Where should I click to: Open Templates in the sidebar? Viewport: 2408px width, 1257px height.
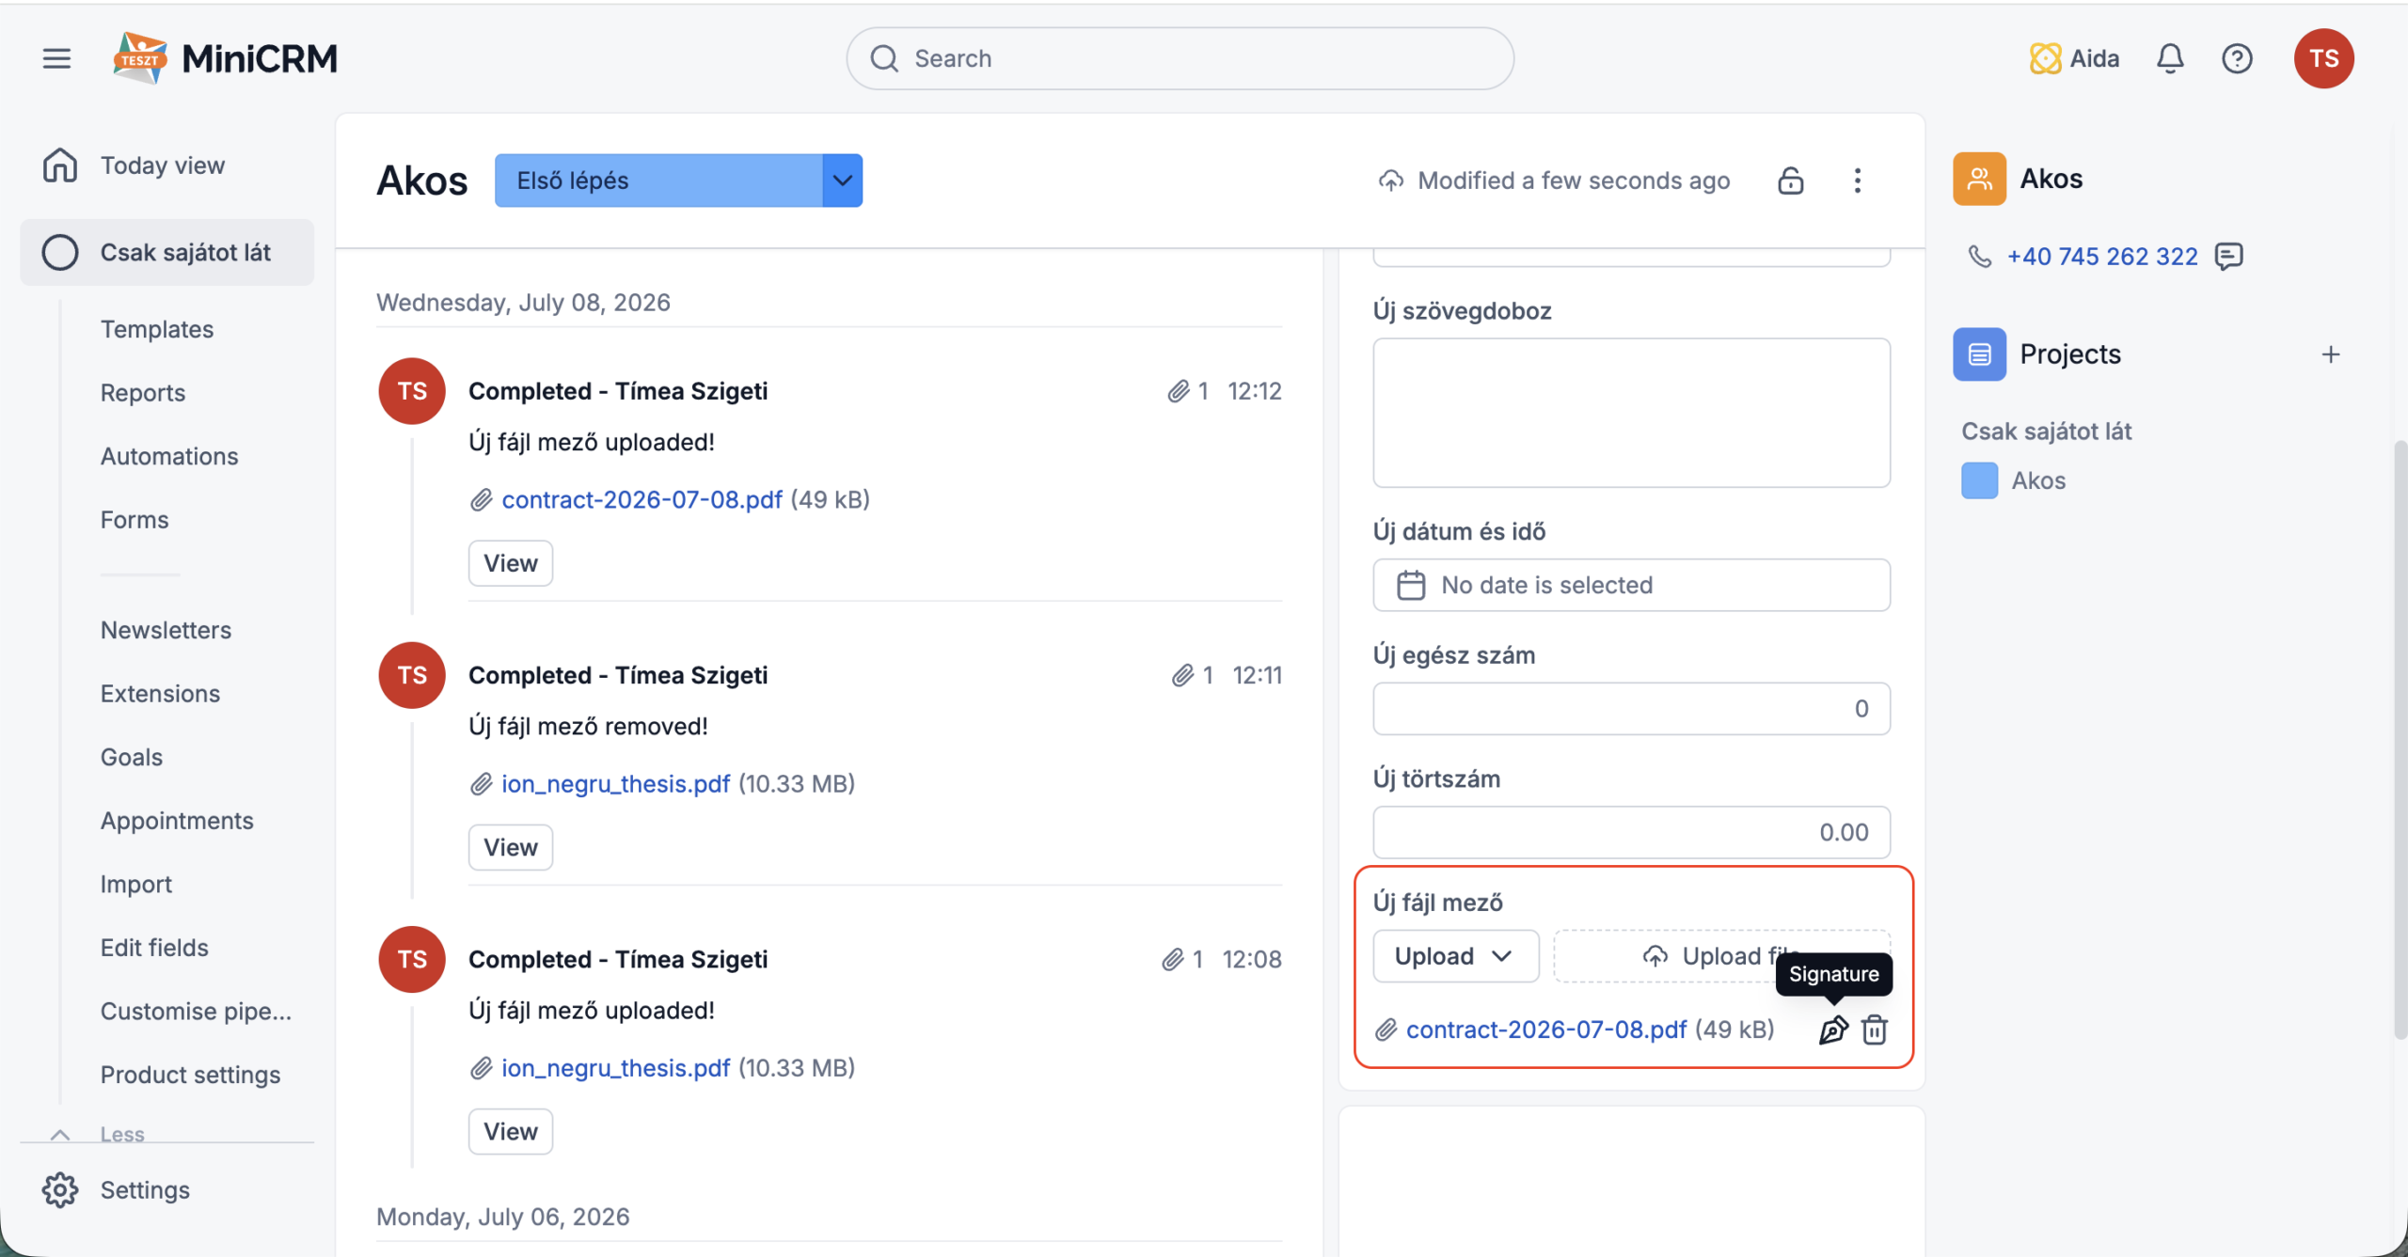coord(157,329)
